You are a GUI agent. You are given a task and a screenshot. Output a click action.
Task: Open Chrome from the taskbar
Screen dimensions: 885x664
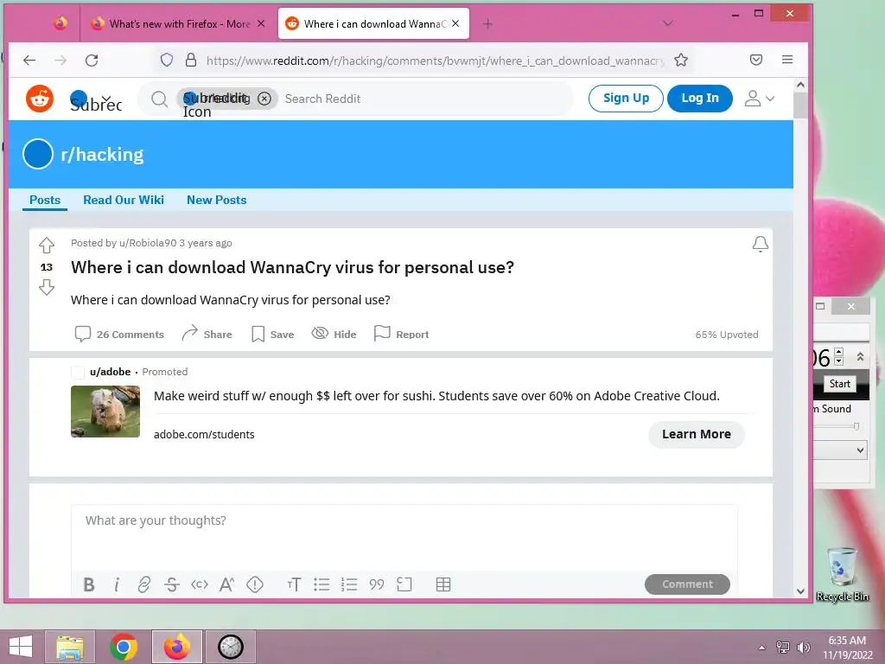click(x=124, y=647)
